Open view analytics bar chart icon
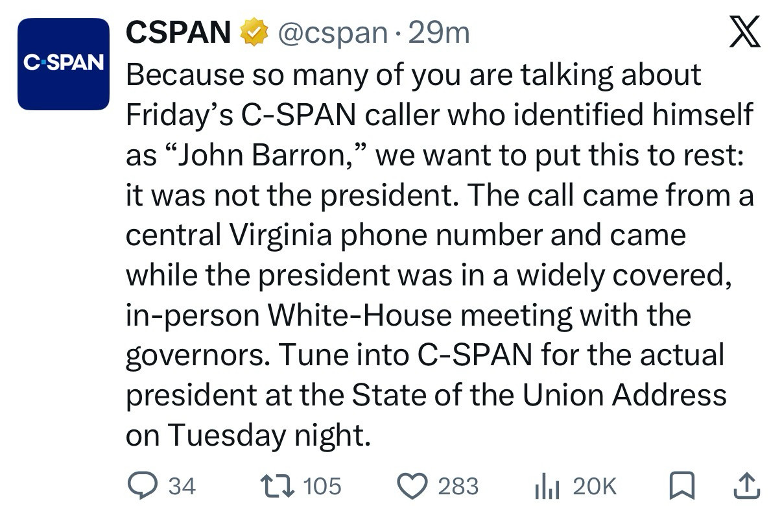Viewport: 782px width, 506px height. click(x=546, y=486)
